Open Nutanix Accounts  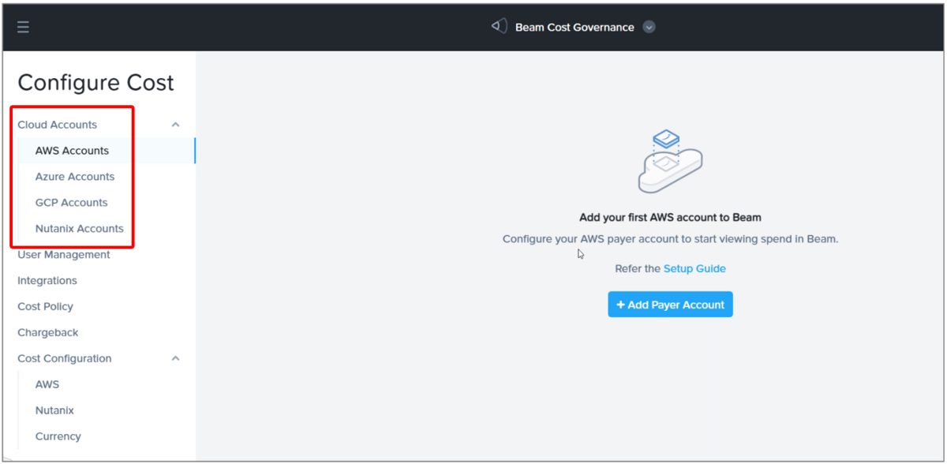pos(80,229)
